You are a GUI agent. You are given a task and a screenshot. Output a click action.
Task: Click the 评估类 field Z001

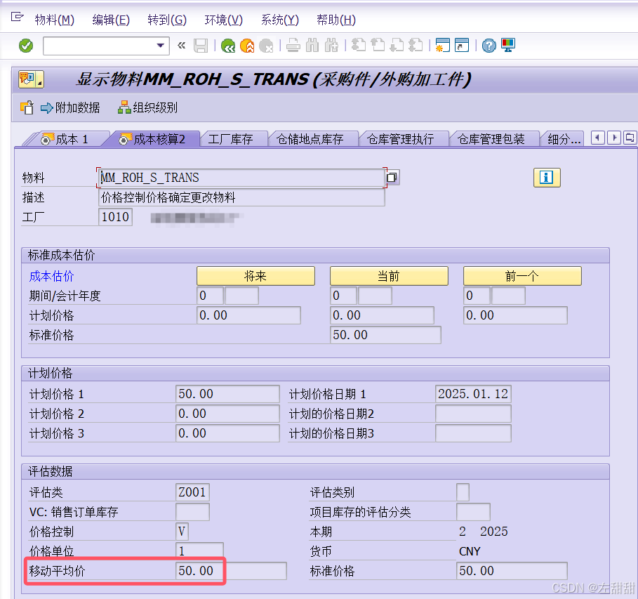pyautogui.click(x=193, y=492)
